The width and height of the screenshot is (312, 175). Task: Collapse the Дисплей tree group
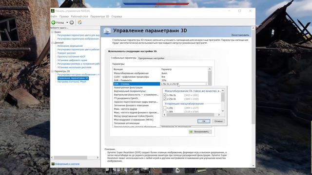point(53,42)
